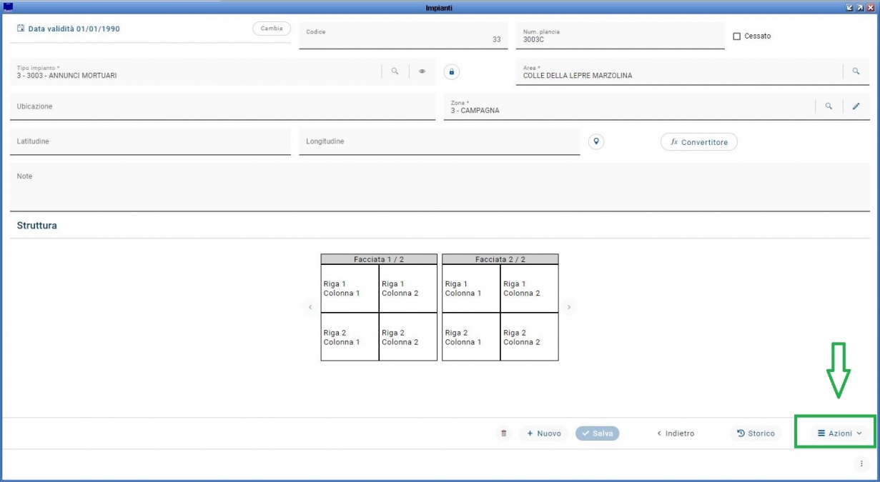Click the search icon in Tipo impianto field

(395, 71)
